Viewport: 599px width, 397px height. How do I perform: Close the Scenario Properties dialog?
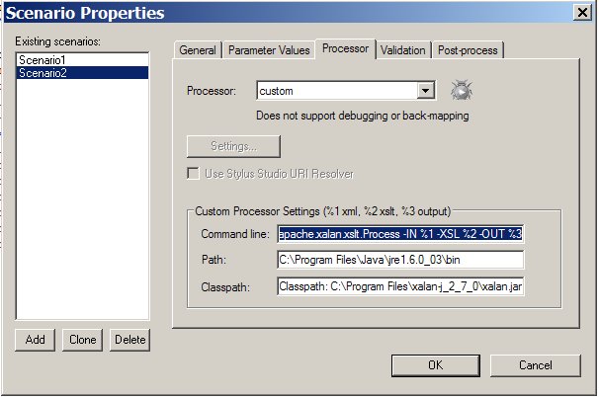(x=582, y=13)
